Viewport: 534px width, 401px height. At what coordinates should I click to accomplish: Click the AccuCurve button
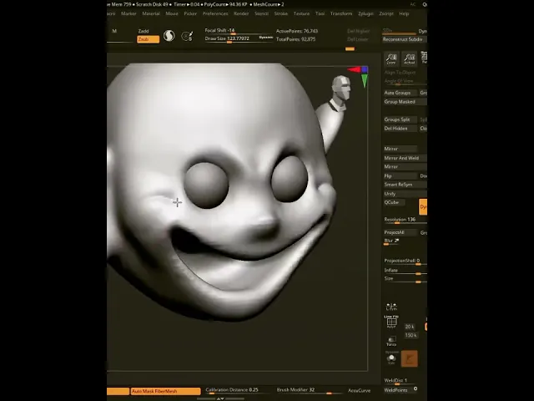tap(359, 390)
